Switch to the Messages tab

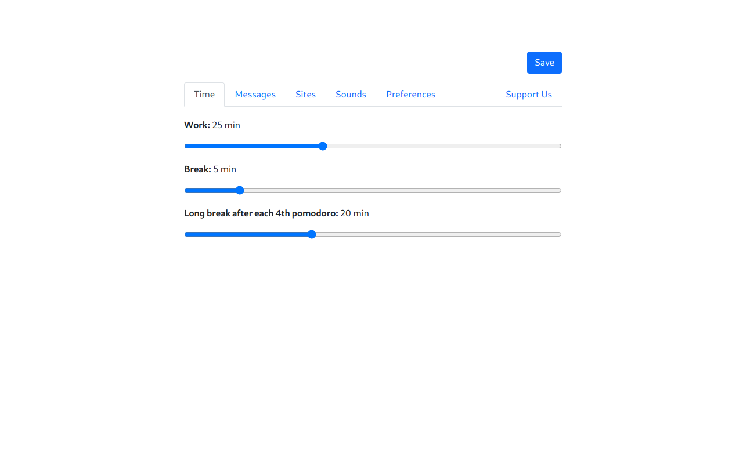click(x=255, y=94)
